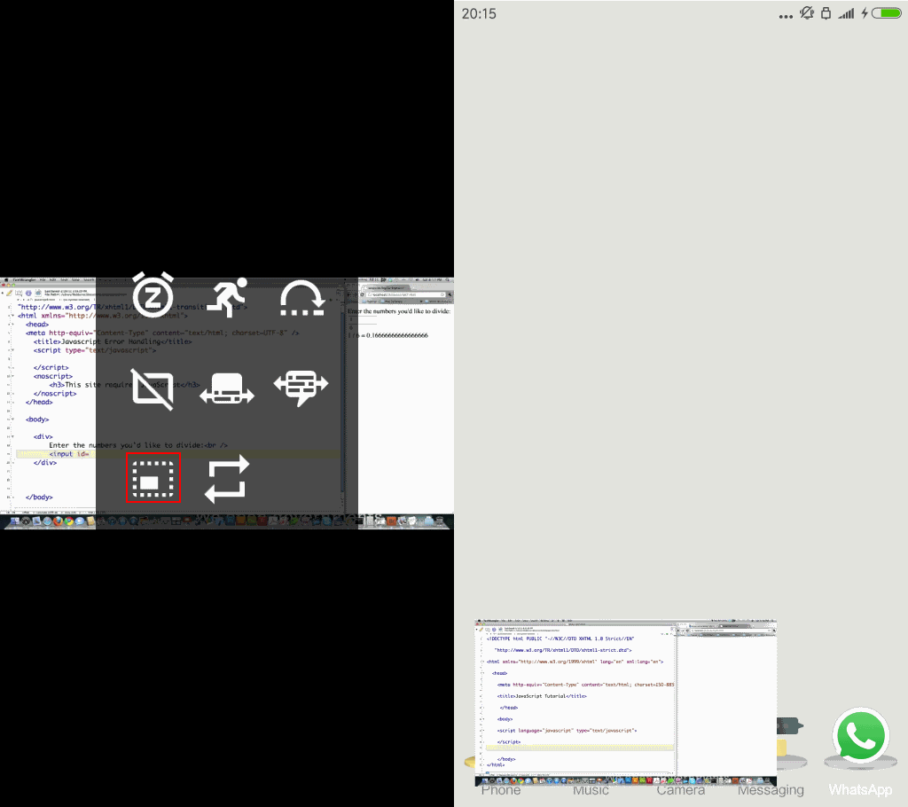Viewport: 908px width, 807px height.
Task: Tap the floating pop-up video window
Action: (x=625, y=702)
